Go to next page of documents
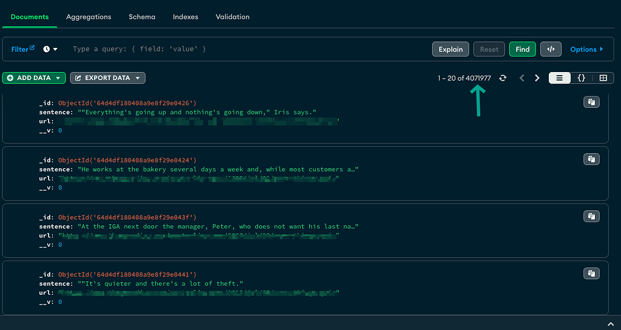Viewport: 621px width, 330px height. point(537,78)
